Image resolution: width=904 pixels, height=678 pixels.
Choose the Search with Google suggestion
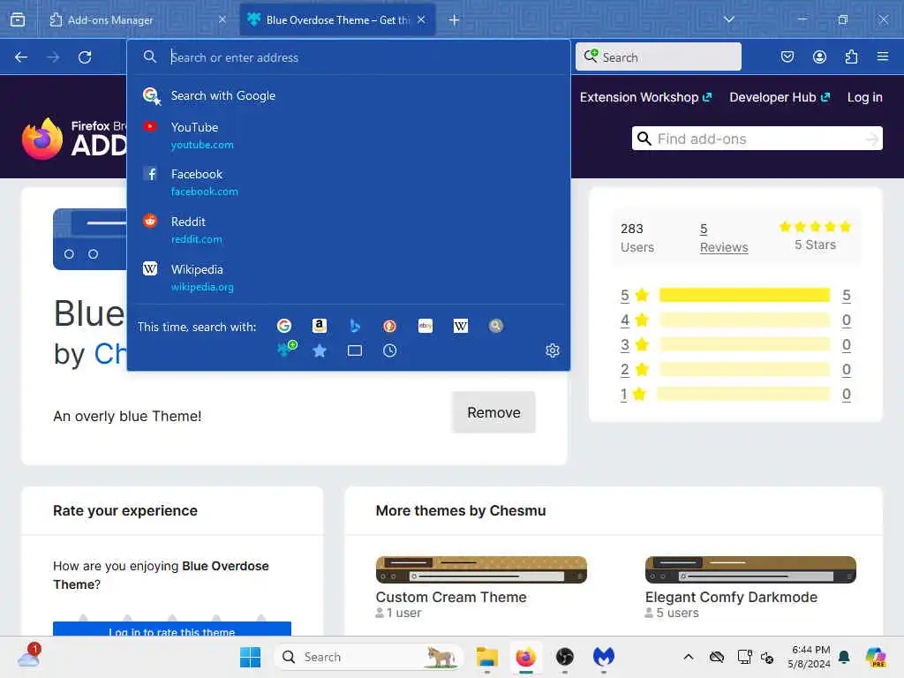(349, 95)
